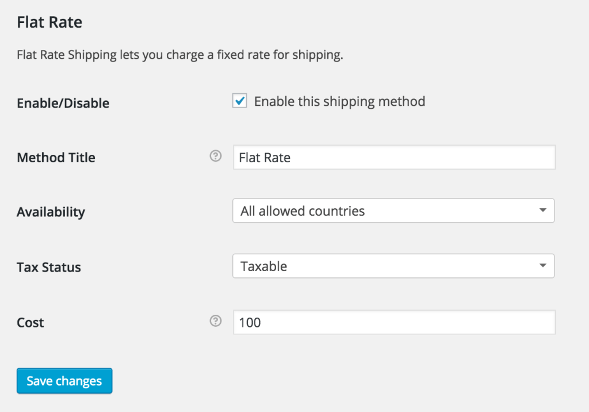Enable this shipping method checkbox
The image size is (589, 412).
[239, 101]
